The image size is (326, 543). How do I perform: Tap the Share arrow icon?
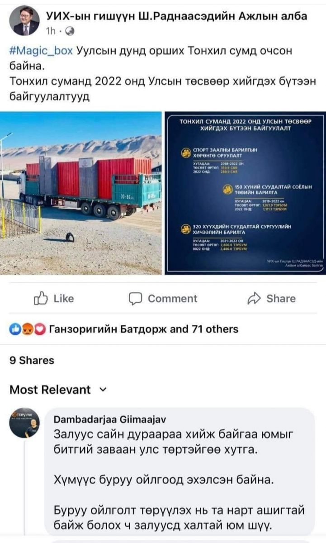click(255, 298)
